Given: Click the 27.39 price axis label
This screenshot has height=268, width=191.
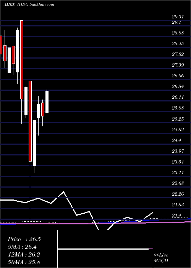Looking at the screenshot, I should [178, 65].
